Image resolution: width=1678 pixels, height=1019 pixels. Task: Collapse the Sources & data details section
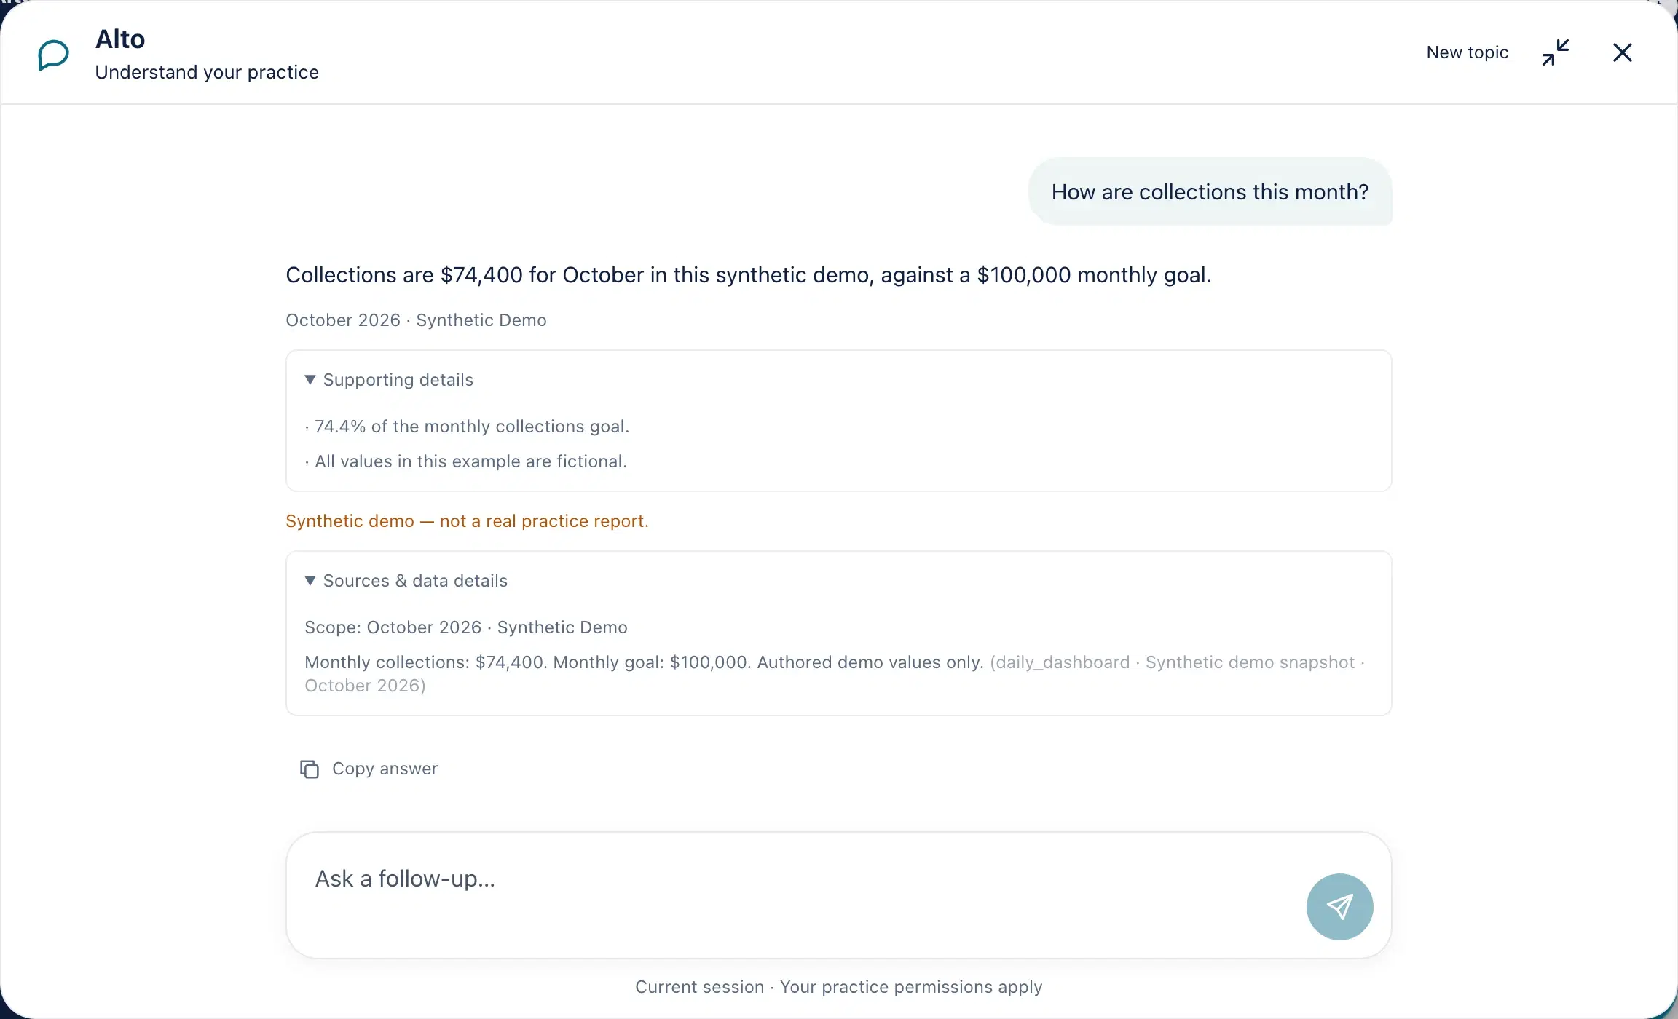(406, 581)
